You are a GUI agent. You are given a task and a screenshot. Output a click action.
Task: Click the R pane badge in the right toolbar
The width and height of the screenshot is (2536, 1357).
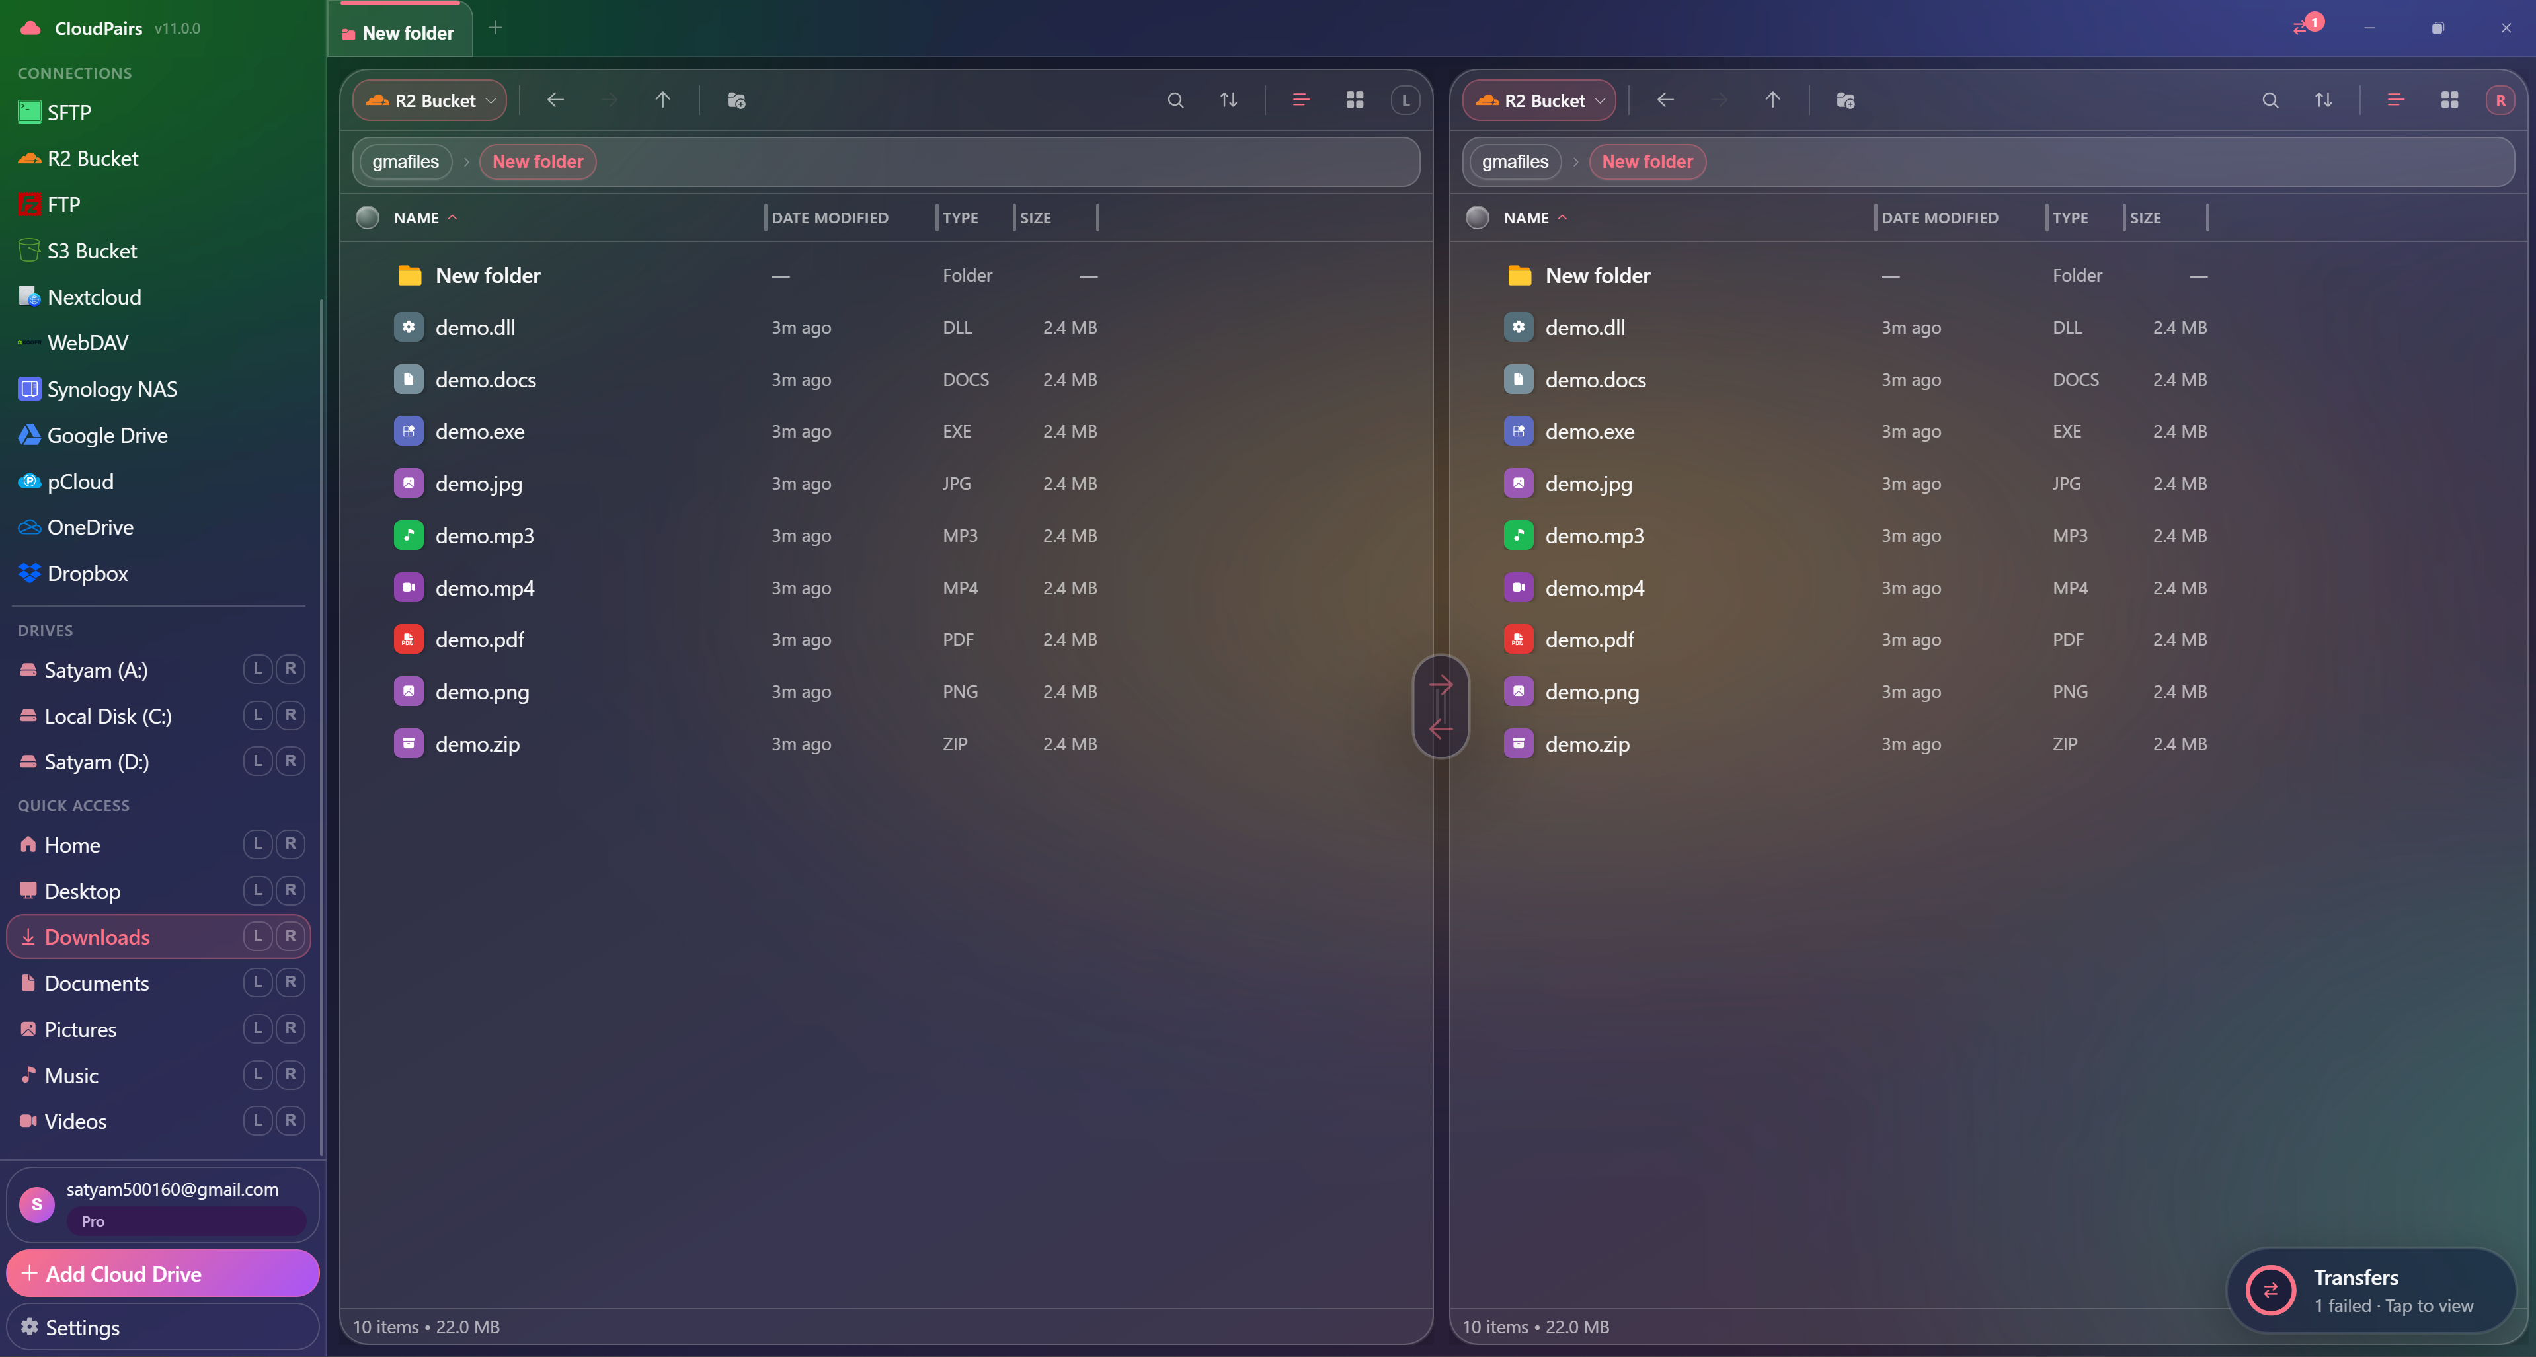[2500, 100]
